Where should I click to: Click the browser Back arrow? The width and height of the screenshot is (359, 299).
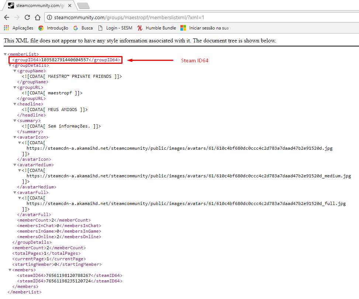point(7,17)
